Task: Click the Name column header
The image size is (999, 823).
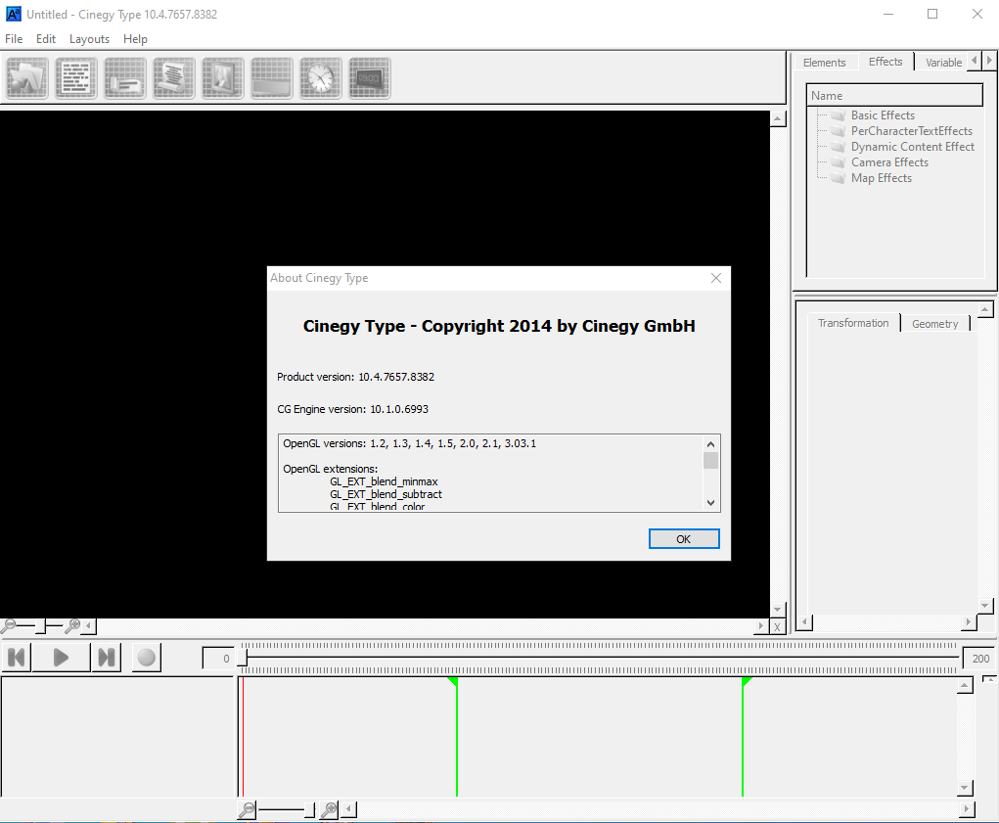Action: click(x=894, y=96)
